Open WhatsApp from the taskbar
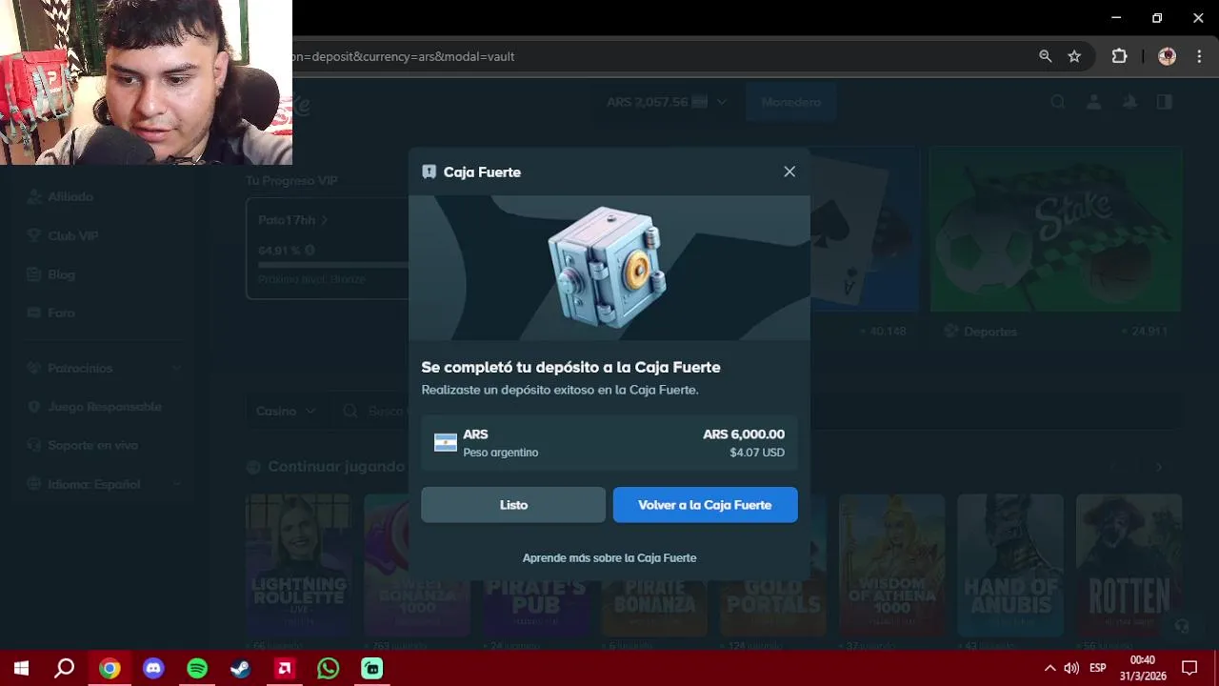Image resolution: width=1219 pixels, height=686 pixels. 329,668
